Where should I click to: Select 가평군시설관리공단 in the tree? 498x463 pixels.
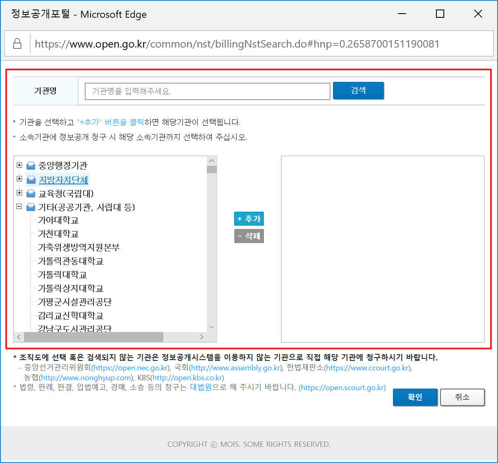75,302
